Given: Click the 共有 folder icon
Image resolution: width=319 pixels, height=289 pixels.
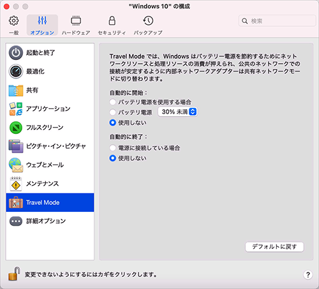Looking at the screenshot, I should 16,90.
